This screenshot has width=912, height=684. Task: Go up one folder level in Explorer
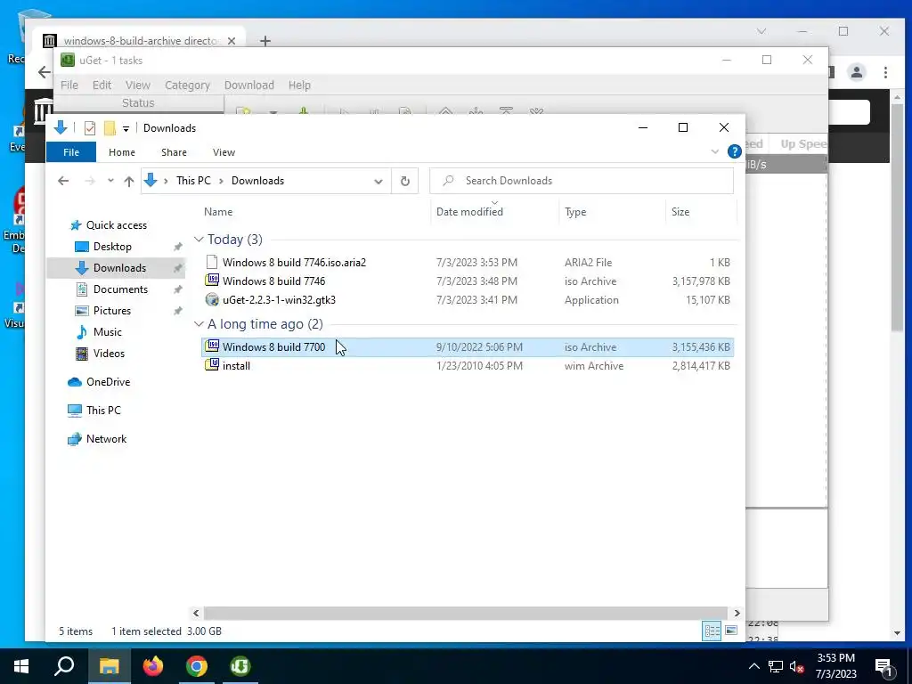(129, 181)
